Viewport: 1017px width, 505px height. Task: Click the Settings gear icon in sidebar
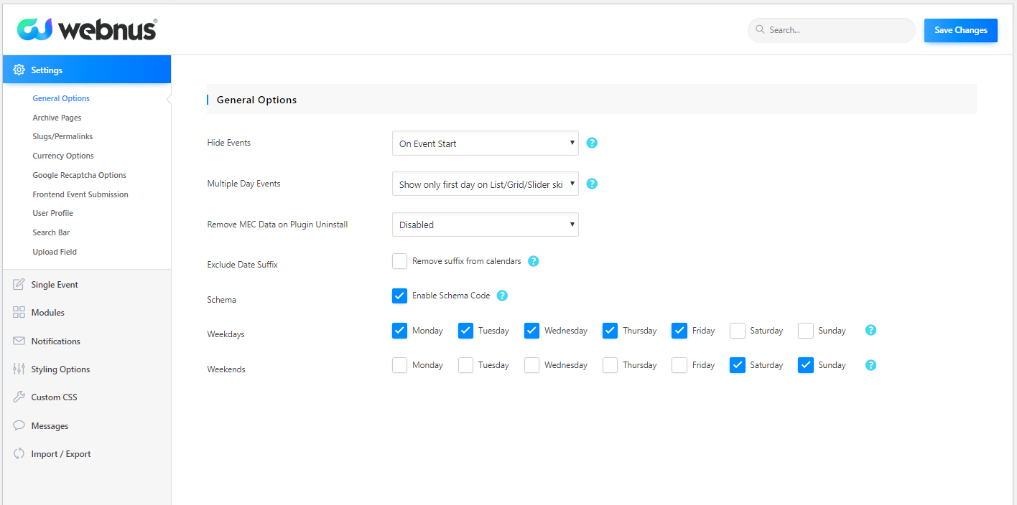[x=19, y=70]
